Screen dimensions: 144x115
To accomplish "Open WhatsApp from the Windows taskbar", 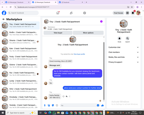I will pos(54,113).
